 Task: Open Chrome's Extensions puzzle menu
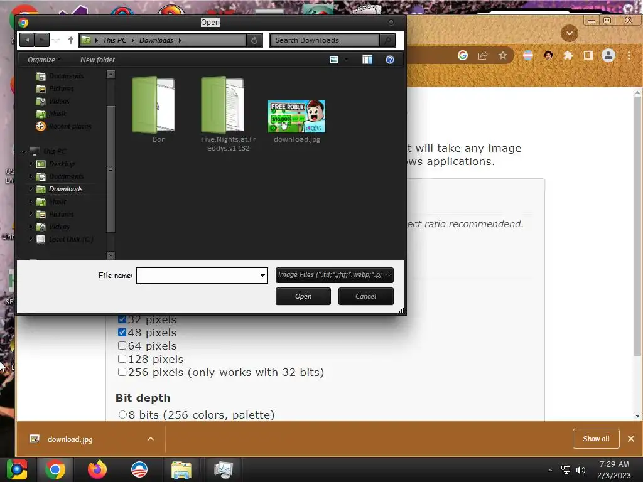pyautogui.click(x=568, y=55)
